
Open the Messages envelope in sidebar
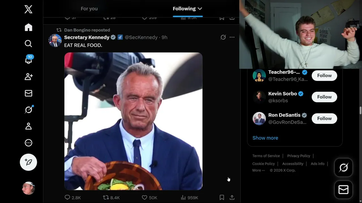click(x=28, y=93)
